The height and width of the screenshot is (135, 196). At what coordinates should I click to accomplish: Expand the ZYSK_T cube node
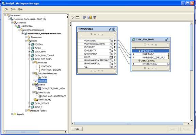pos(29,107)
